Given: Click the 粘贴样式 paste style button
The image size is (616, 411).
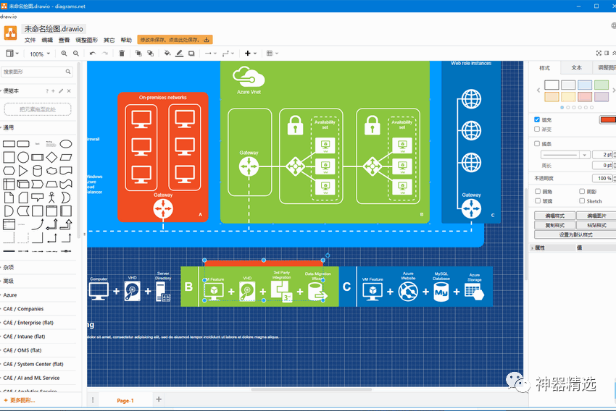Looking at the screenshot, I should coord(596,225).
